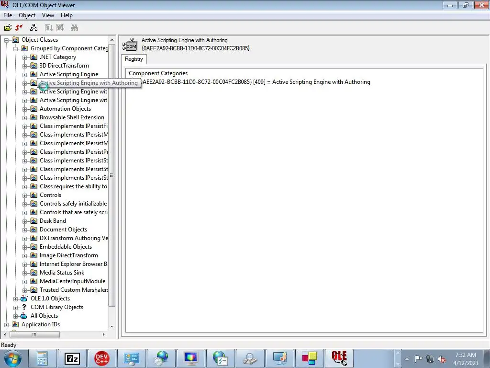Click the folder icon beside Application IDs
Viewport: 490px width, 368px height.
coord(15,324)
